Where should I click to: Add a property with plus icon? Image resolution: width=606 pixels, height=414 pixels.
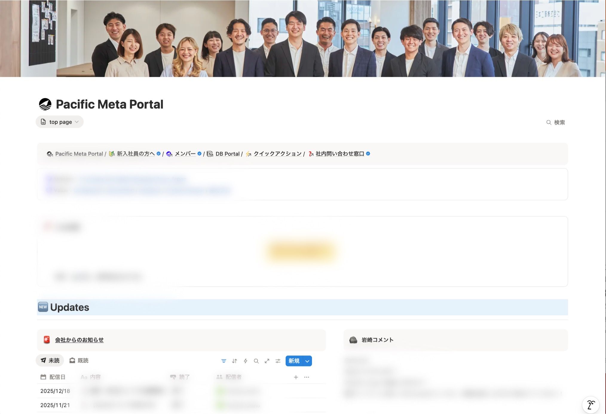click(x=296, y=377)
